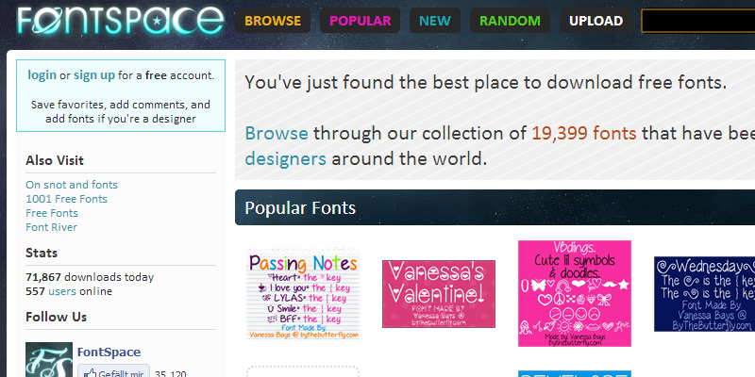Open the Passing Notes font thumbnail
This screenshot has height=377, width=755.
[303, 294]
